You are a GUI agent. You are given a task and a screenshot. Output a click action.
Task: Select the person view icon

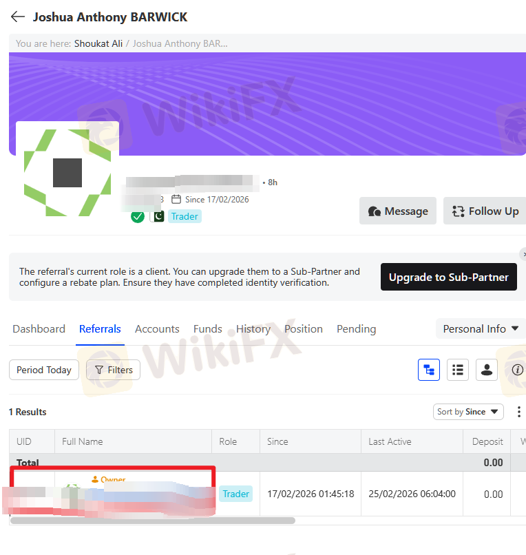[487, 370]
